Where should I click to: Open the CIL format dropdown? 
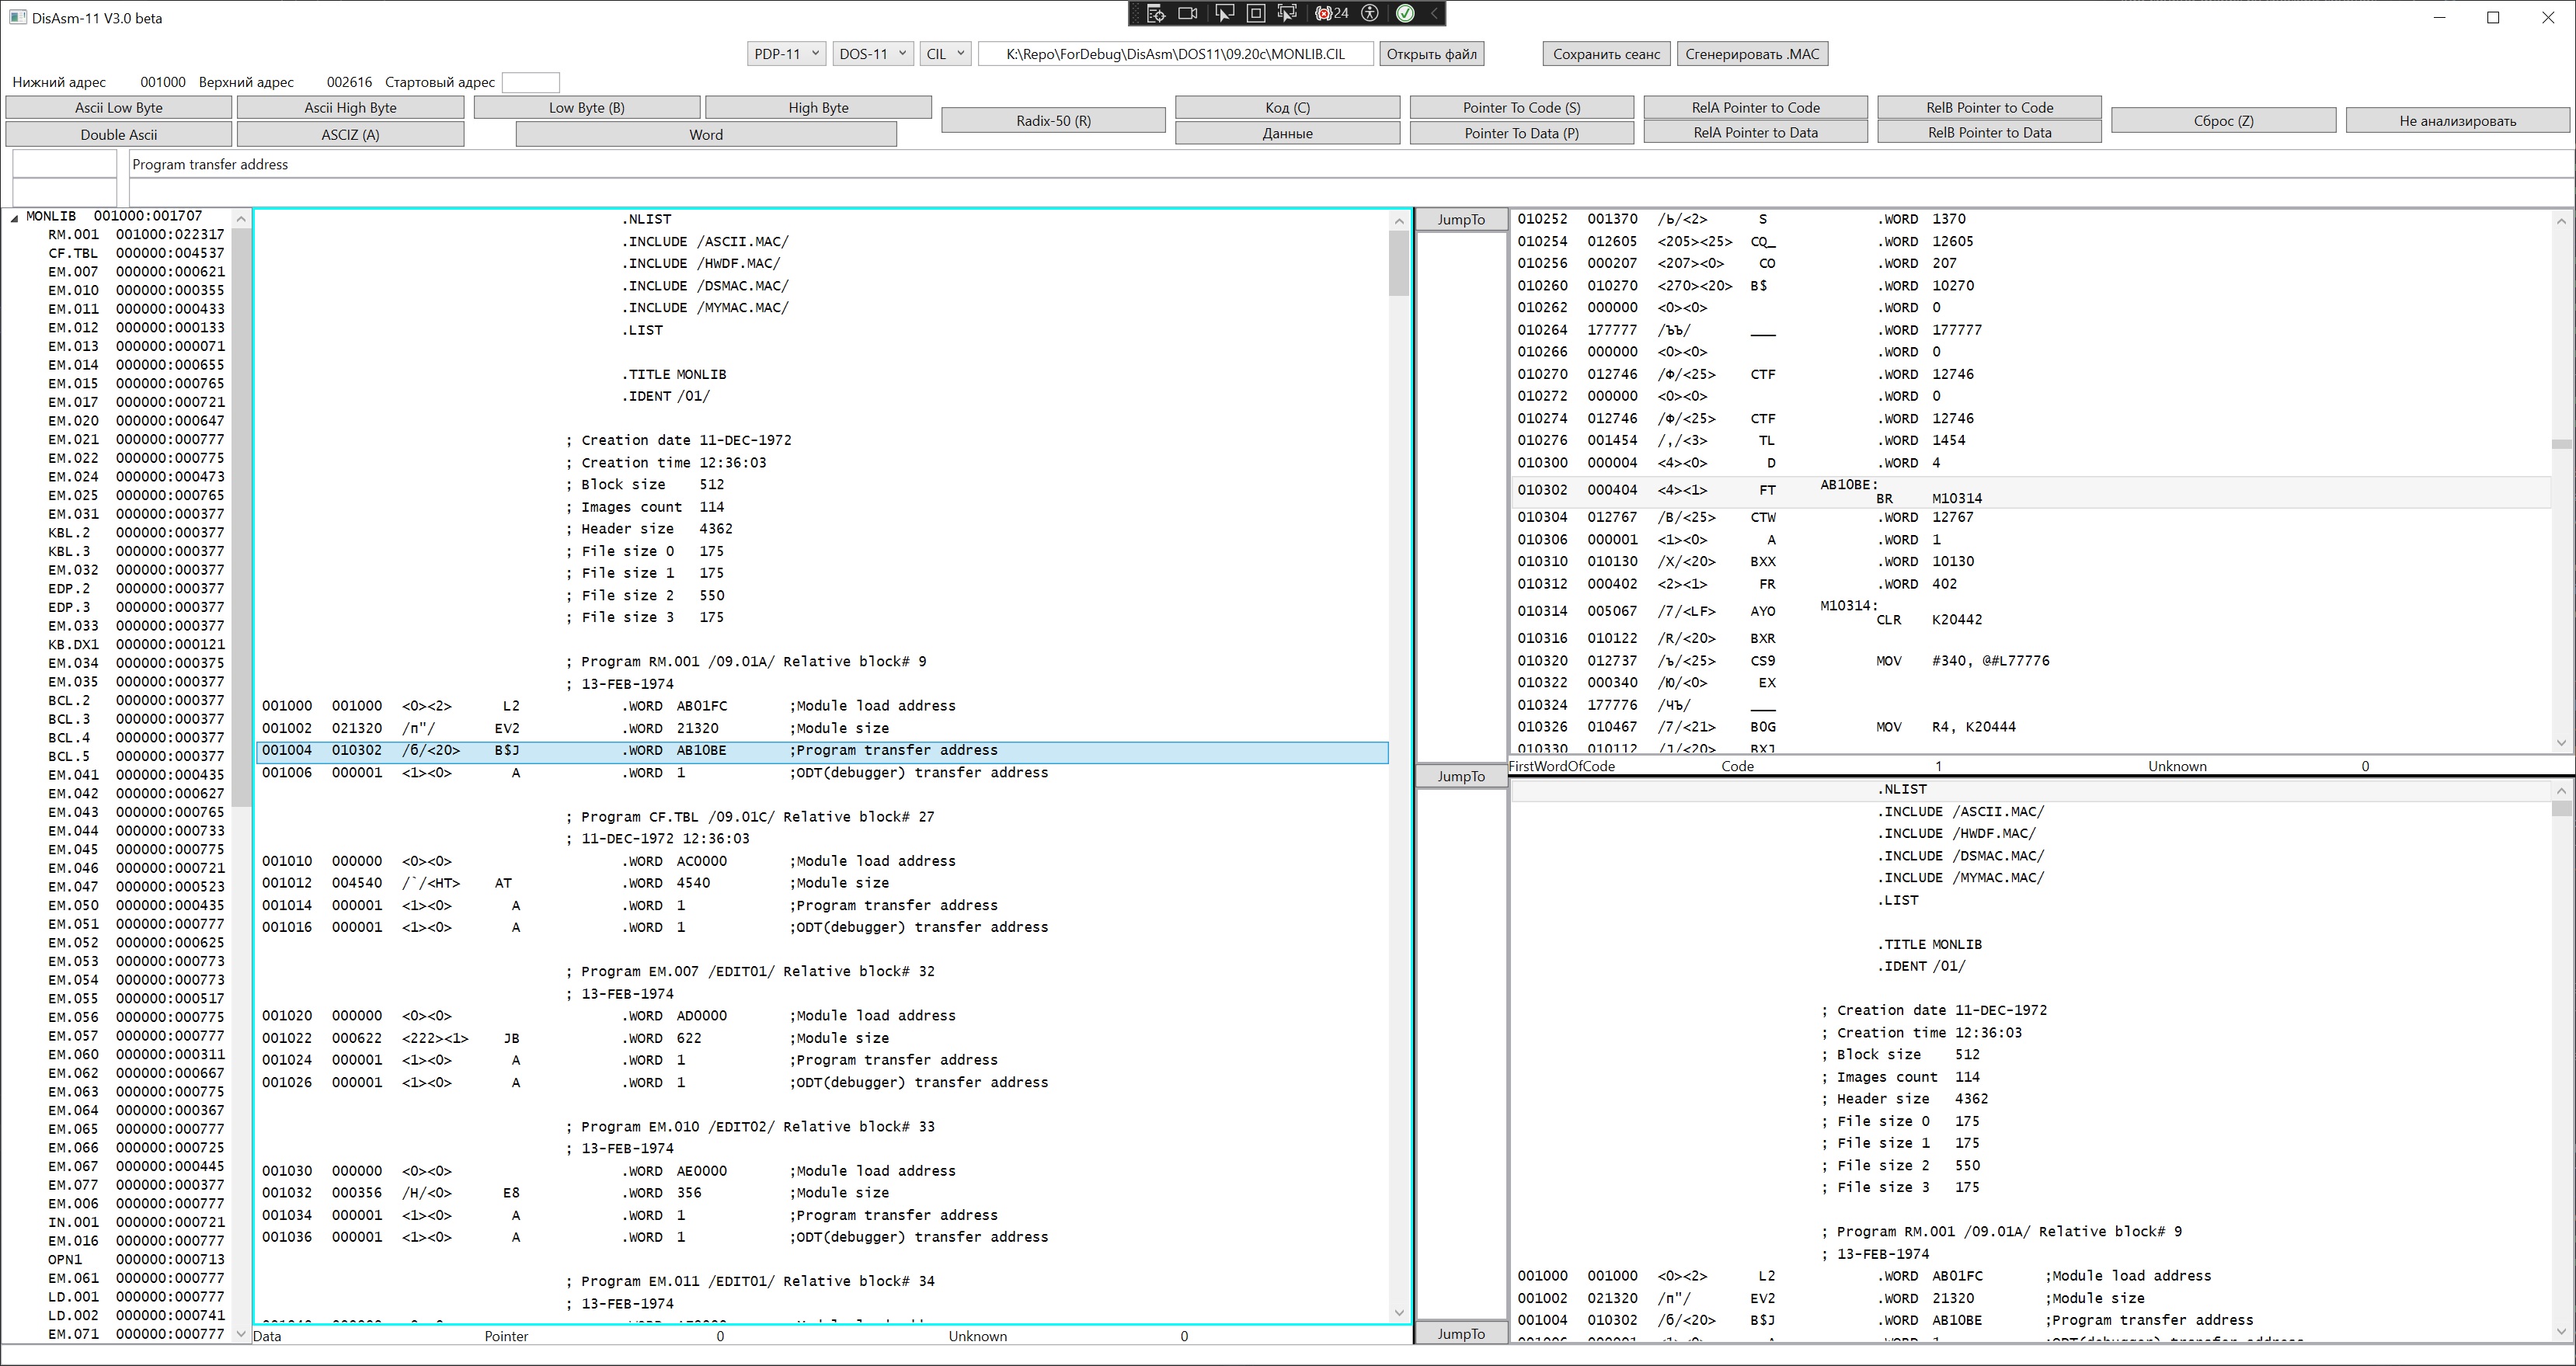[945, 54]
